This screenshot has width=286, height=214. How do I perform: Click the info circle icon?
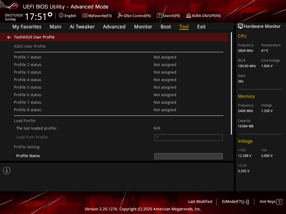coord(7,171)
